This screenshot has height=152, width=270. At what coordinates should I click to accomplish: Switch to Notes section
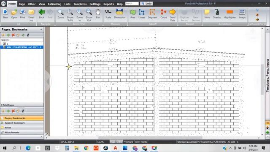pos(22,128)
